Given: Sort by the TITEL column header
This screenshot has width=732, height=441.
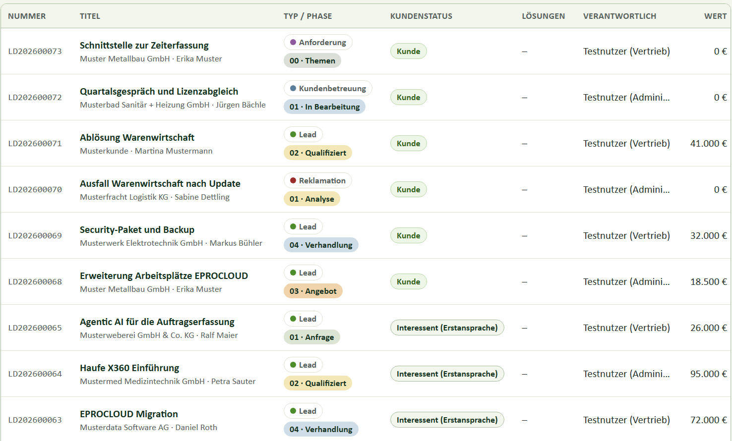Looking at the screenshot, I should pos(90,16).
